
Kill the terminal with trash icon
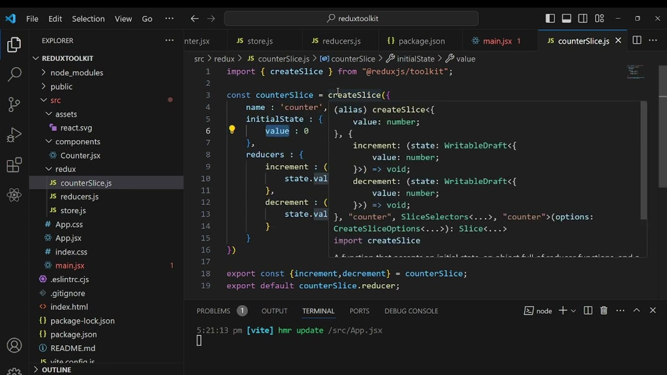pos(603,310)
